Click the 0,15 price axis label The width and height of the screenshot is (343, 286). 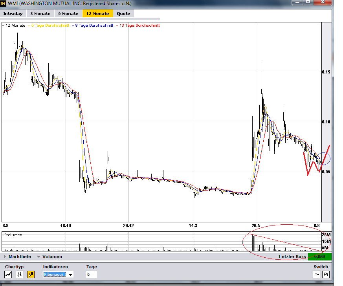coord(326,72)
